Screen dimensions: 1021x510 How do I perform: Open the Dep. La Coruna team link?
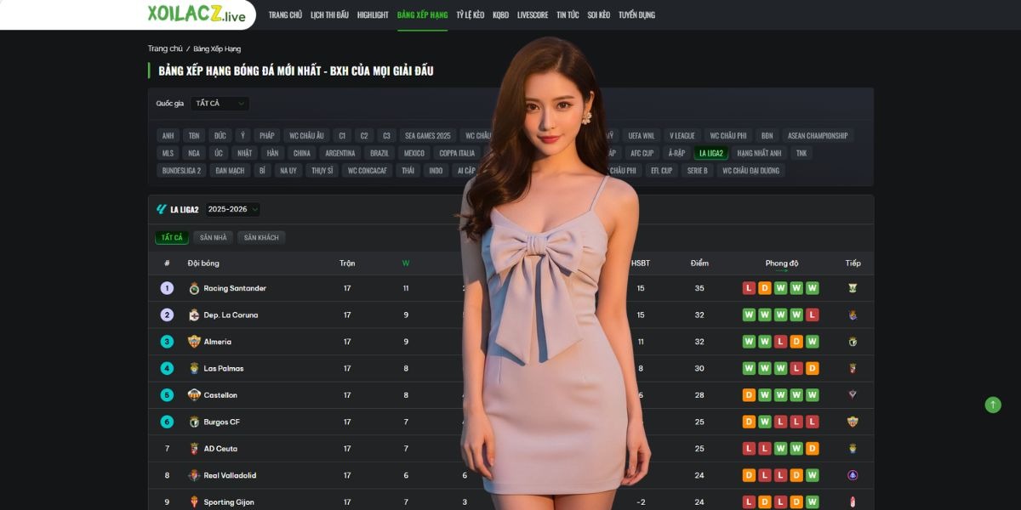tap(231, 315)
